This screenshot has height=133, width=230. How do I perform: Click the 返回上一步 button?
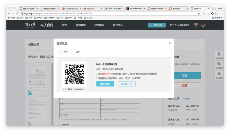click(127, 84)
